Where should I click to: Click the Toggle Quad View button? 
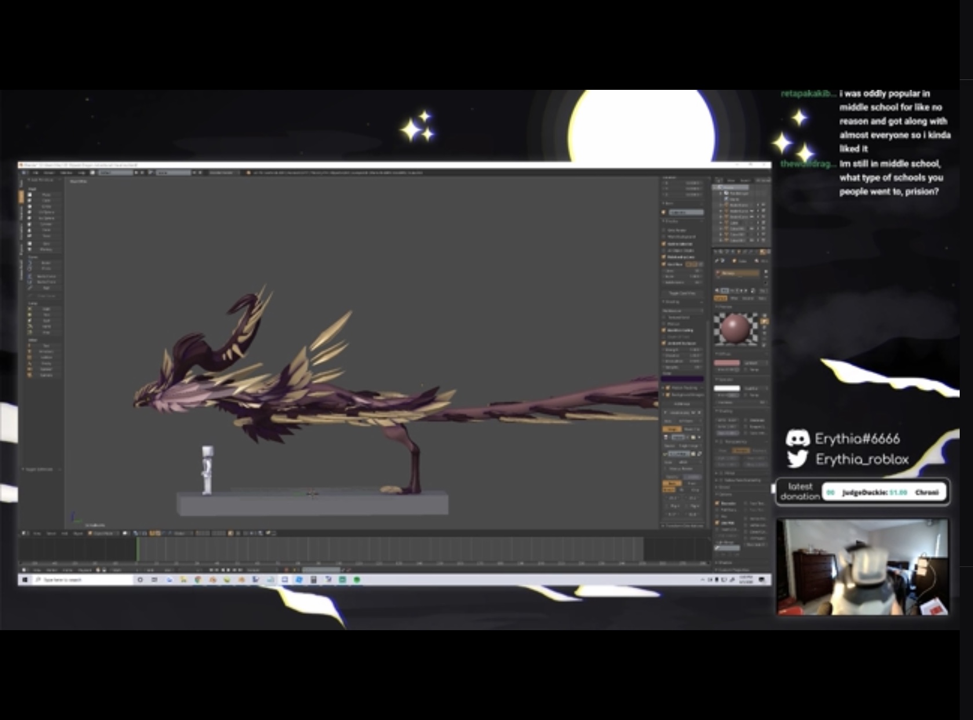(x=683, y=293)
